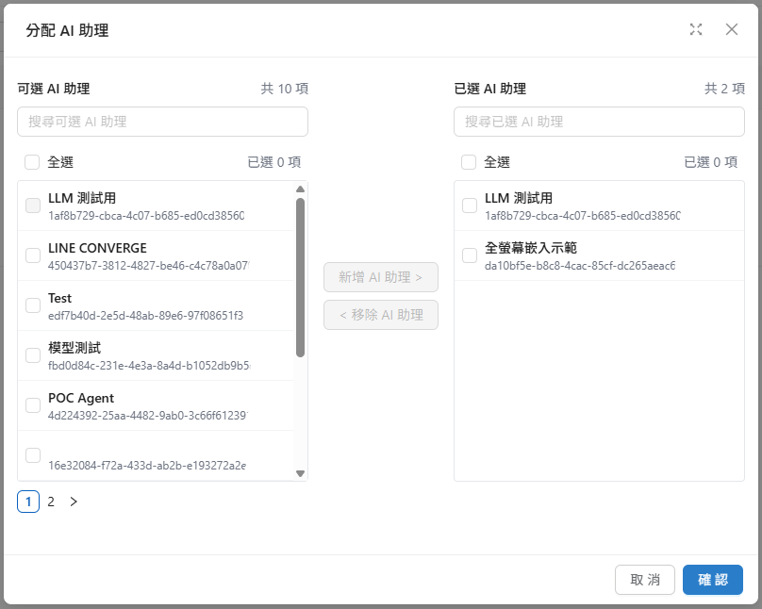Switch to page 2 of available assistants
The image size is (762, 609).
coord(51,502)
